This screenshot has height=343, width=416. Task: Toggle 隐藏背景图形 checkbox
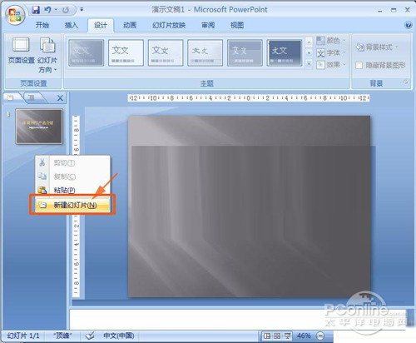point(359,66)
